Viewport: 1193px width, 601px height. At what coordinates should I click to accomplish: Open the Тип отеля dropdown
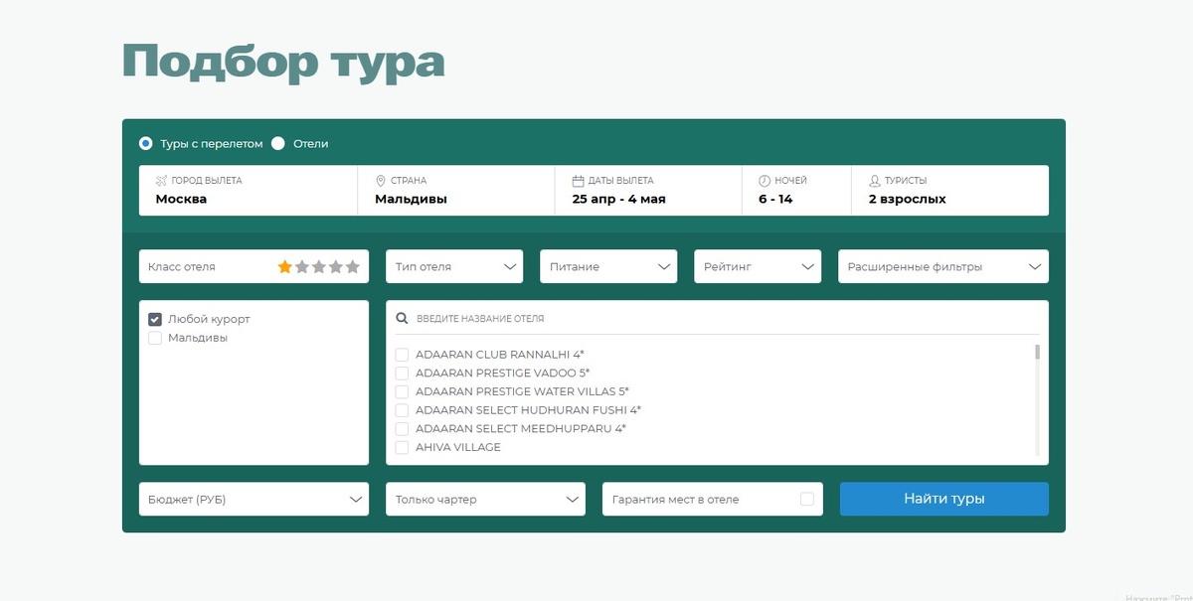454,266
